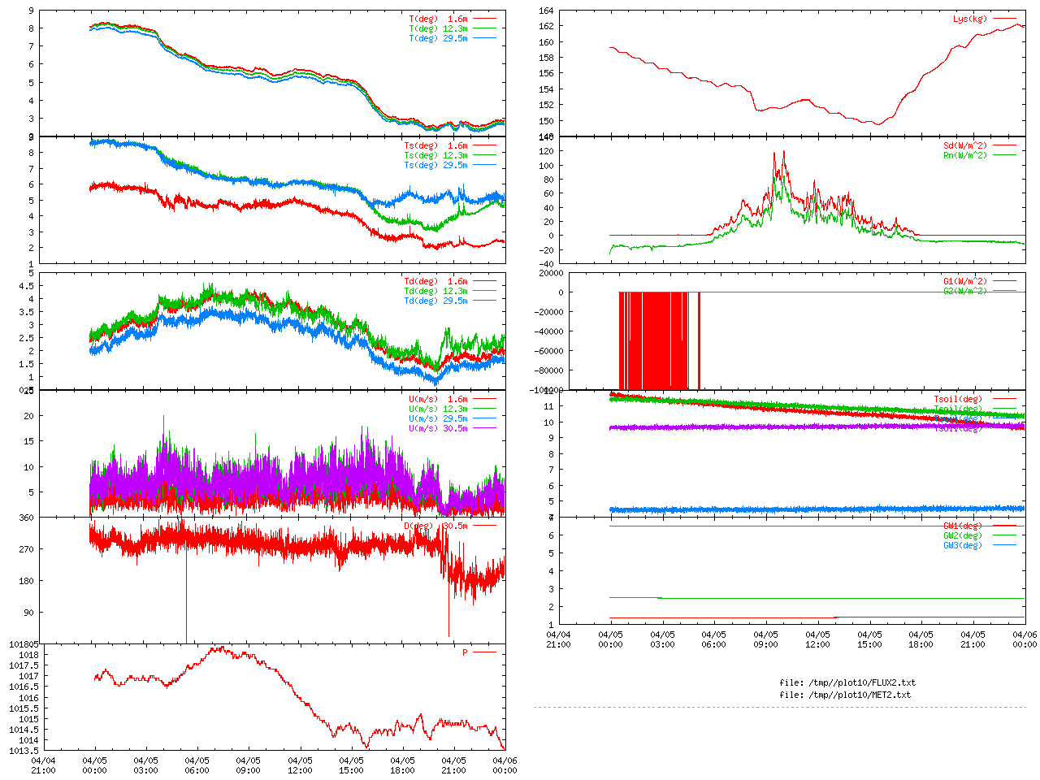Viewport: 1040px width, 780px height.
Task: Click the D(deg) 30.5m direction legend
Action: pyautogui.click(x=436, y=526)
